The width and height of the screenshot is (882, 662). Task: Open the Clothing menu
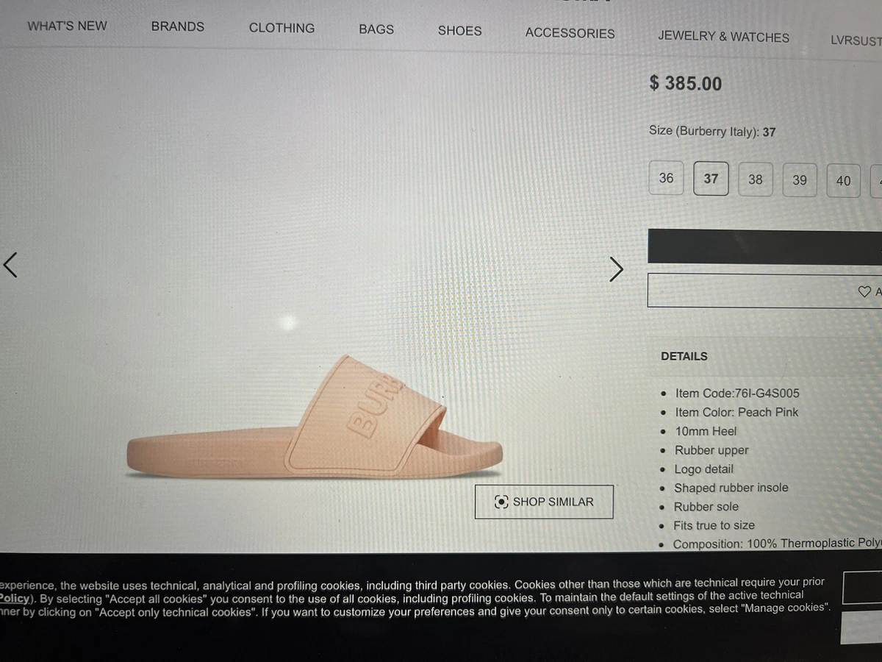click(282, 28)
